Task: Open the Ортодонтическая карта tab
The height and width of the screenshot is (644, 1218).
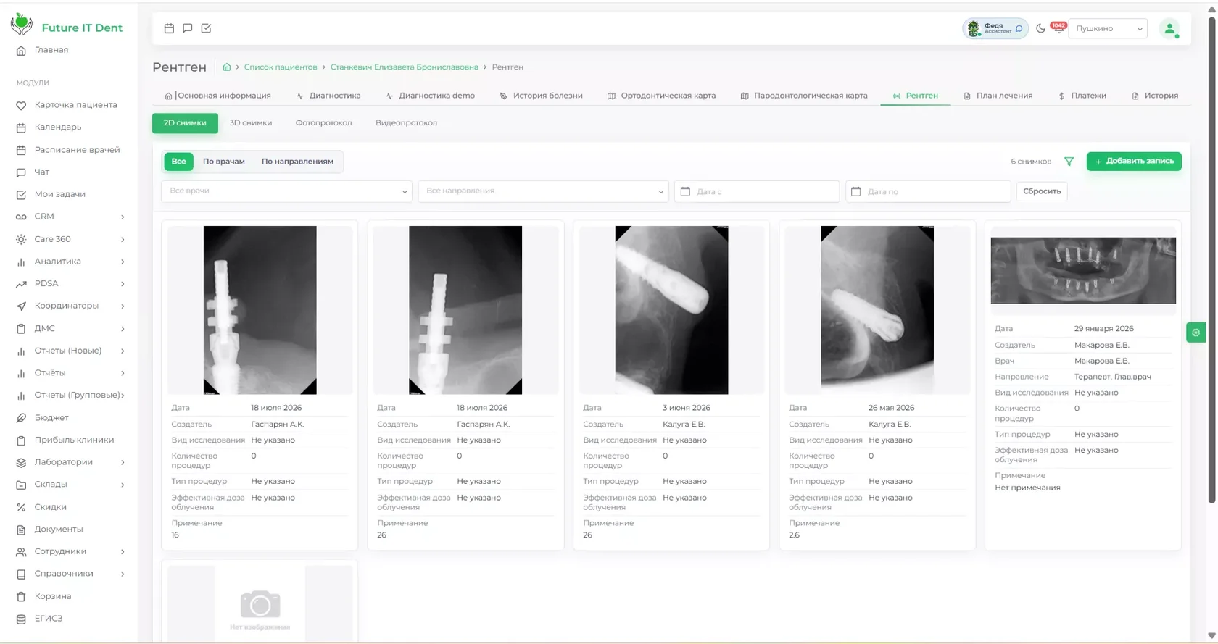Action: [x=661, y=96]
